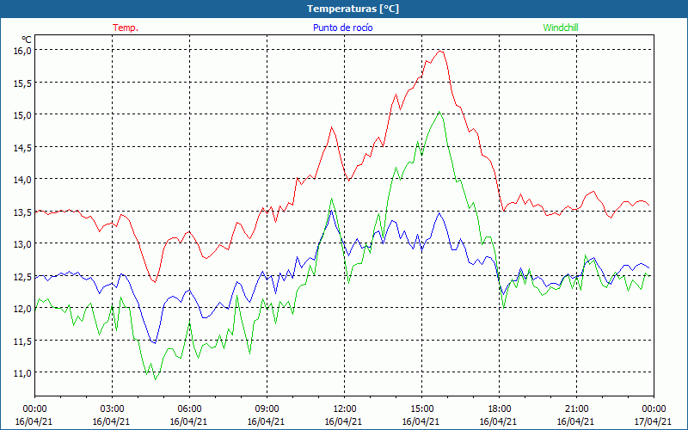Viewport: 688px width, 430px height.
Task: Click the 14,5 y-axis value
Action: pyautogui.click(x=22, y=147)
